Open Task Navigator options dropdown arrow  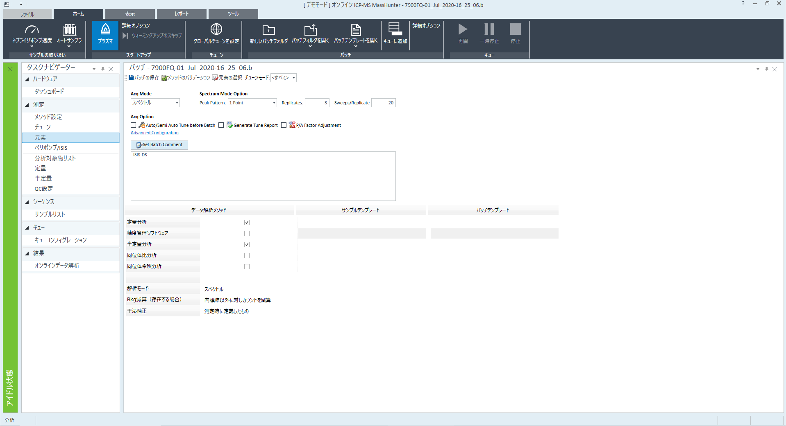point(94,69)
